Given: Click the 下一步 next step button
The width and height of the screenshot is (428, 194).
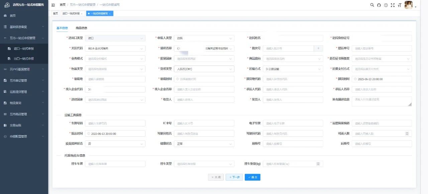Looking at the screenshot, I should (x=234, y=177).
